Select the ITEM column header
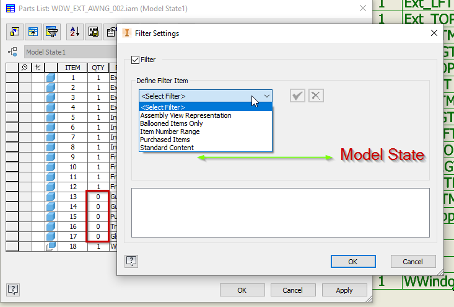The height and width of the screenshot is (307, 454). 72,68
